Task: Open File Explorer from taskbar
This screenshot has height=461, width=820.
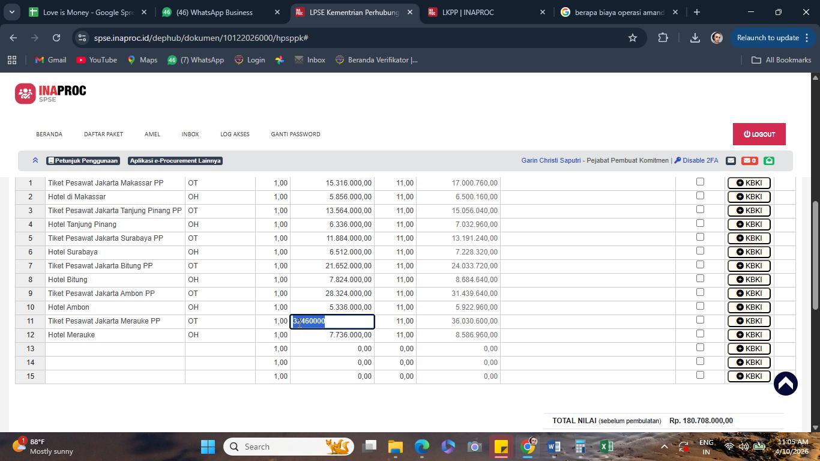Action: 395,447
